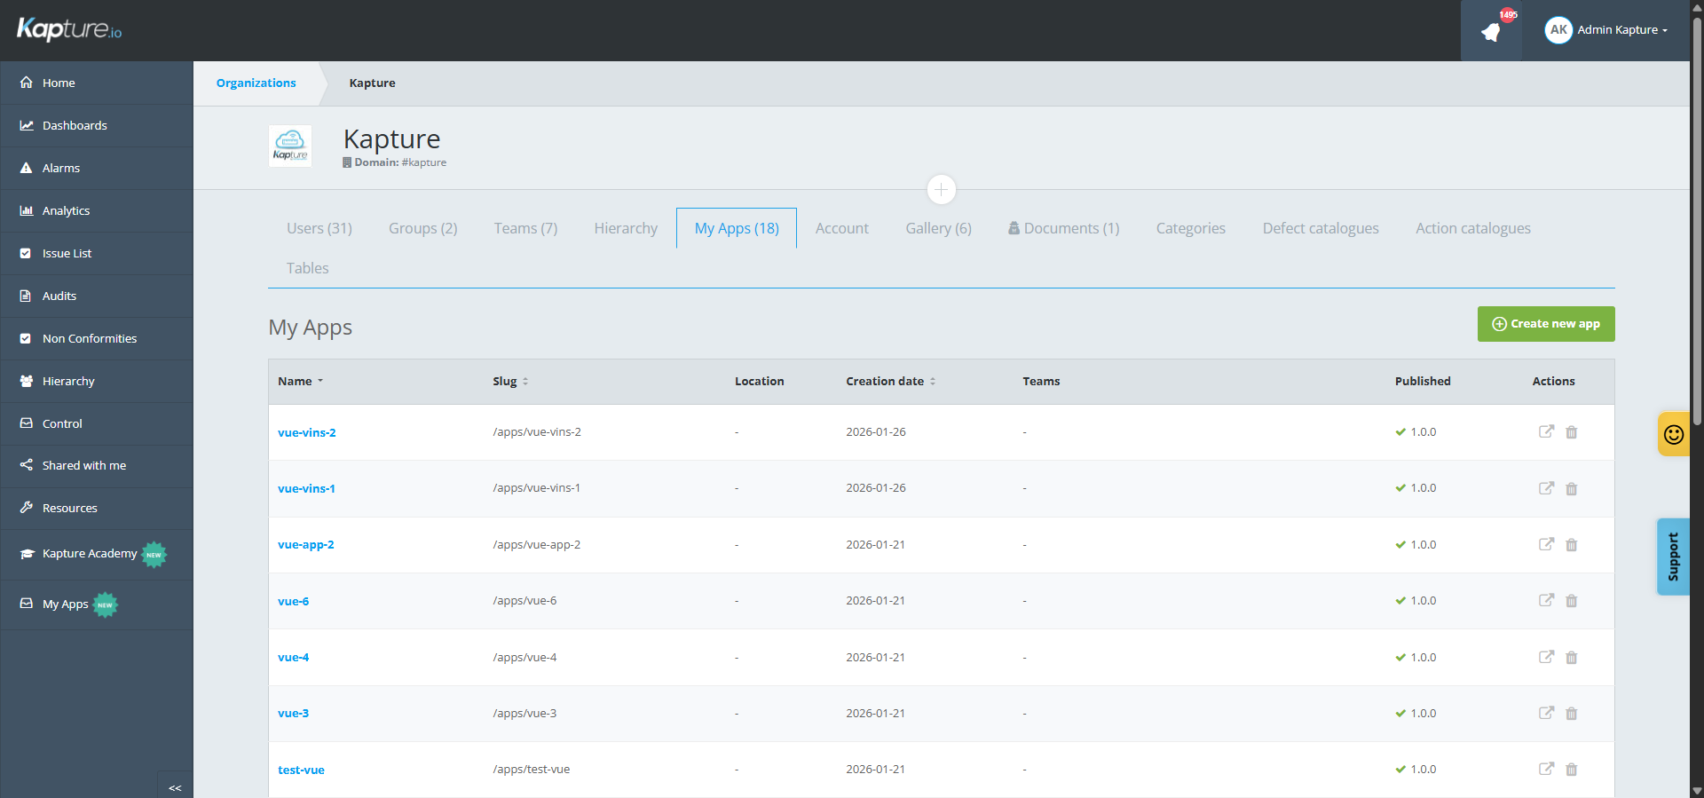Switch to the Users (31) tab

[319, 228]
